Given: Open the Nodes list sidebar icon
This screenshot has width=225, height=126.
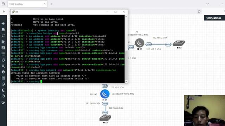Looking at the screenshot, I should (3, 29).
